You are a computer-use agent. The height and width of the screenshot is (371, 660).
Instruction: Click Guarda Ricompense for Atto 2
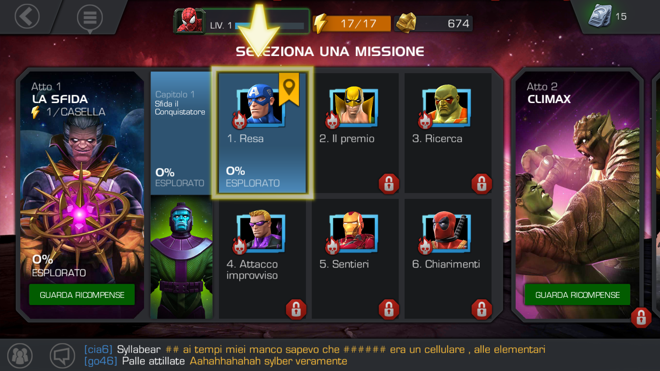[577, 295]
